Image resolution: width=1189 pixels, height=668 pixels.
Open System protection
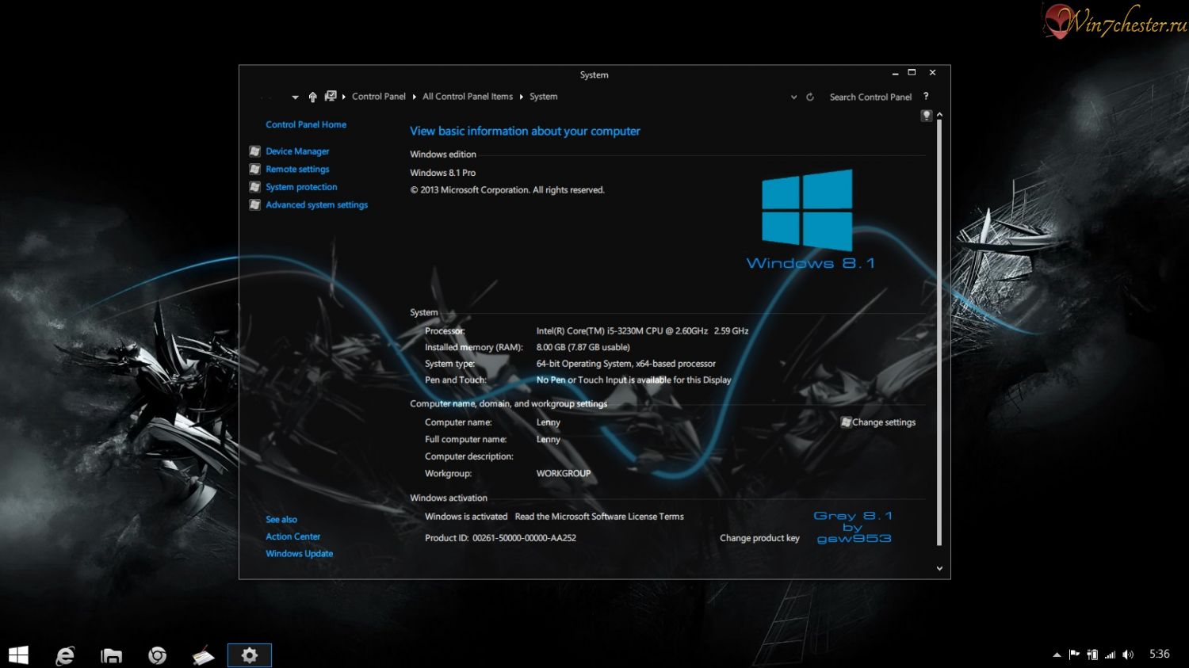point(301,187)
